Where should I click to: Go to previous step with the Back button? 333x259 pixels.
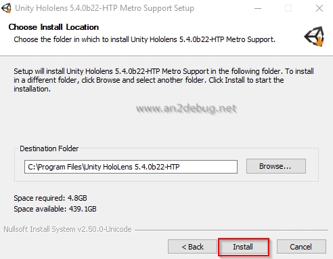point(192,247)
